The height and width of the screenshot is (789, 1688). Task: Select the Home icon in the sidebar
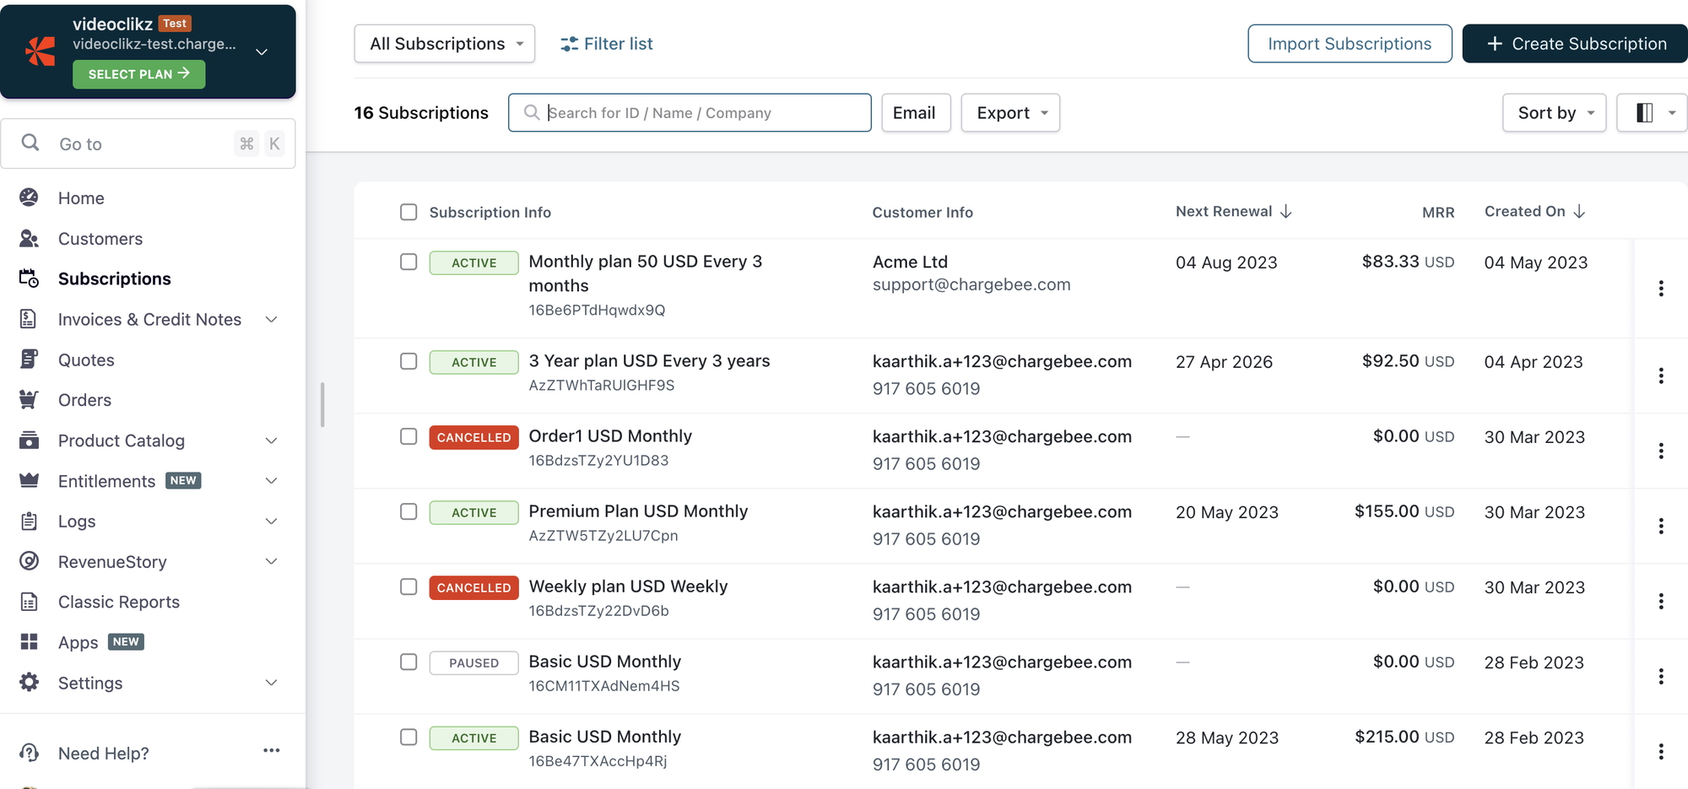coord(29,197)
